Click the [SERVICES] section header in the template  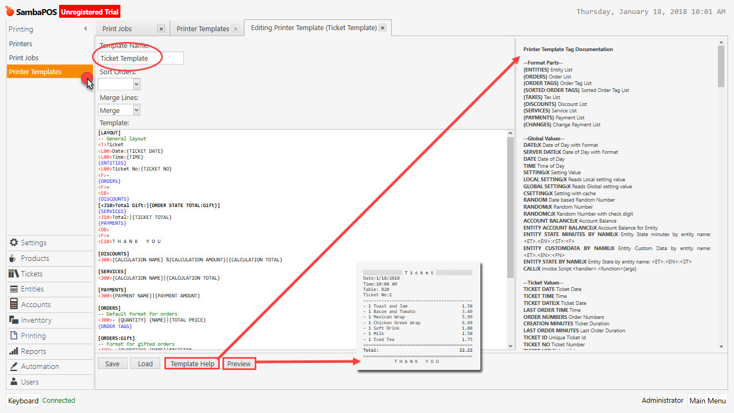112,272
